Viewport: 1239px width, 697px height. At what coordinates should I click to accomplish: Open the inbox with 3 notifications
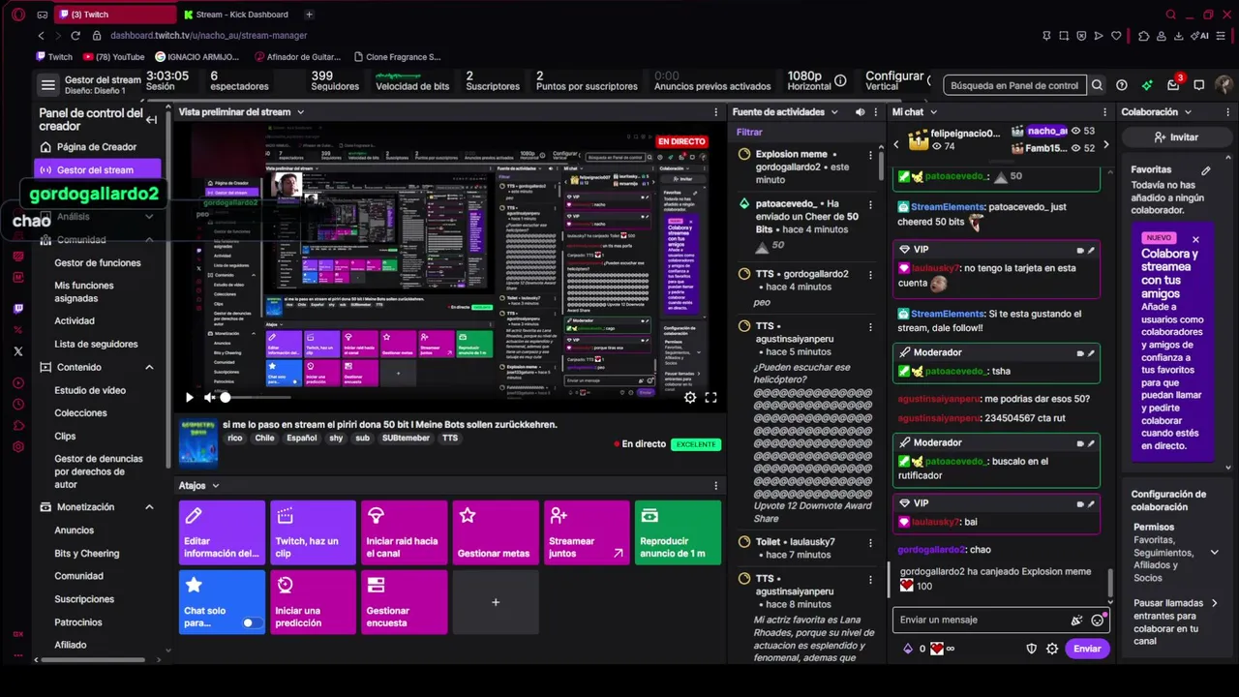[x=1173, y=85]
